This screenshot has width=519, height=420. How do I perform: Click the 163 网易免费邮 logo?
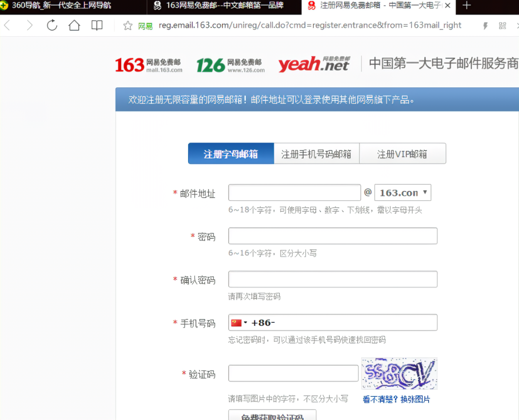point(149,65)
